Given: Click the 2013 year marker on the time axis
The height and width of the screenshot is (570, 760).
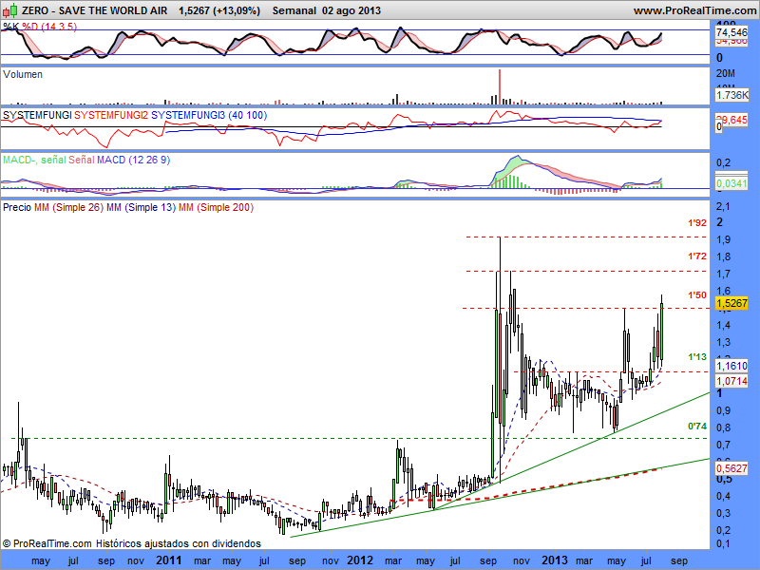Looking at the screenshot, I should (x=555, y=560).
